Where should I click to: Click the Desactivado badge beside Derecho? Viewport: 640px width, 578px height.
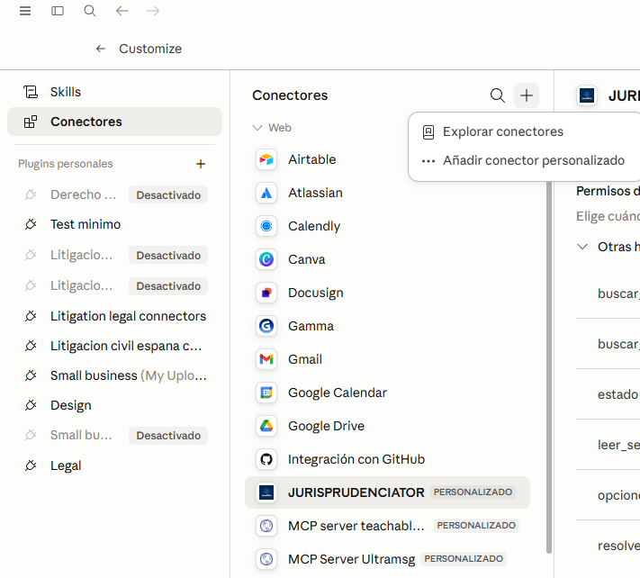point(168,195)
